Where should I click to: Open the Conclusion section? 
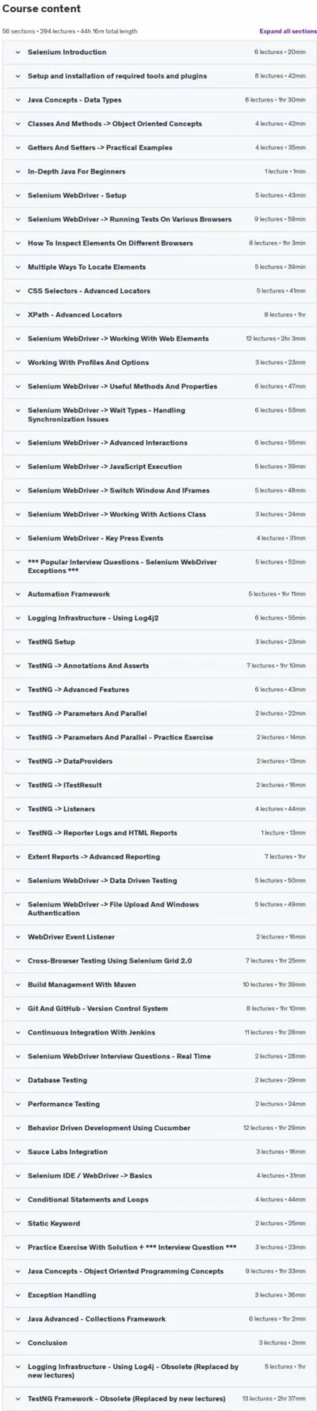click(159, 1343)
